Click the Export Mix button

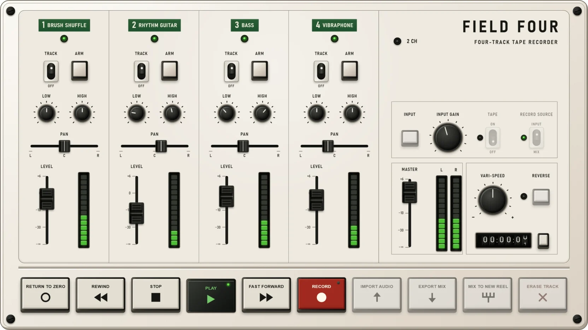point(432,294)
